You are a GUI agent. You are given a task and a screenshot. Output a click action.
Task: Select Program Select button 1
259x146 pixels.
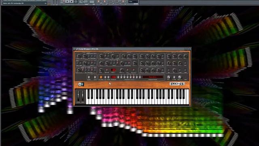tap(118, 77)
